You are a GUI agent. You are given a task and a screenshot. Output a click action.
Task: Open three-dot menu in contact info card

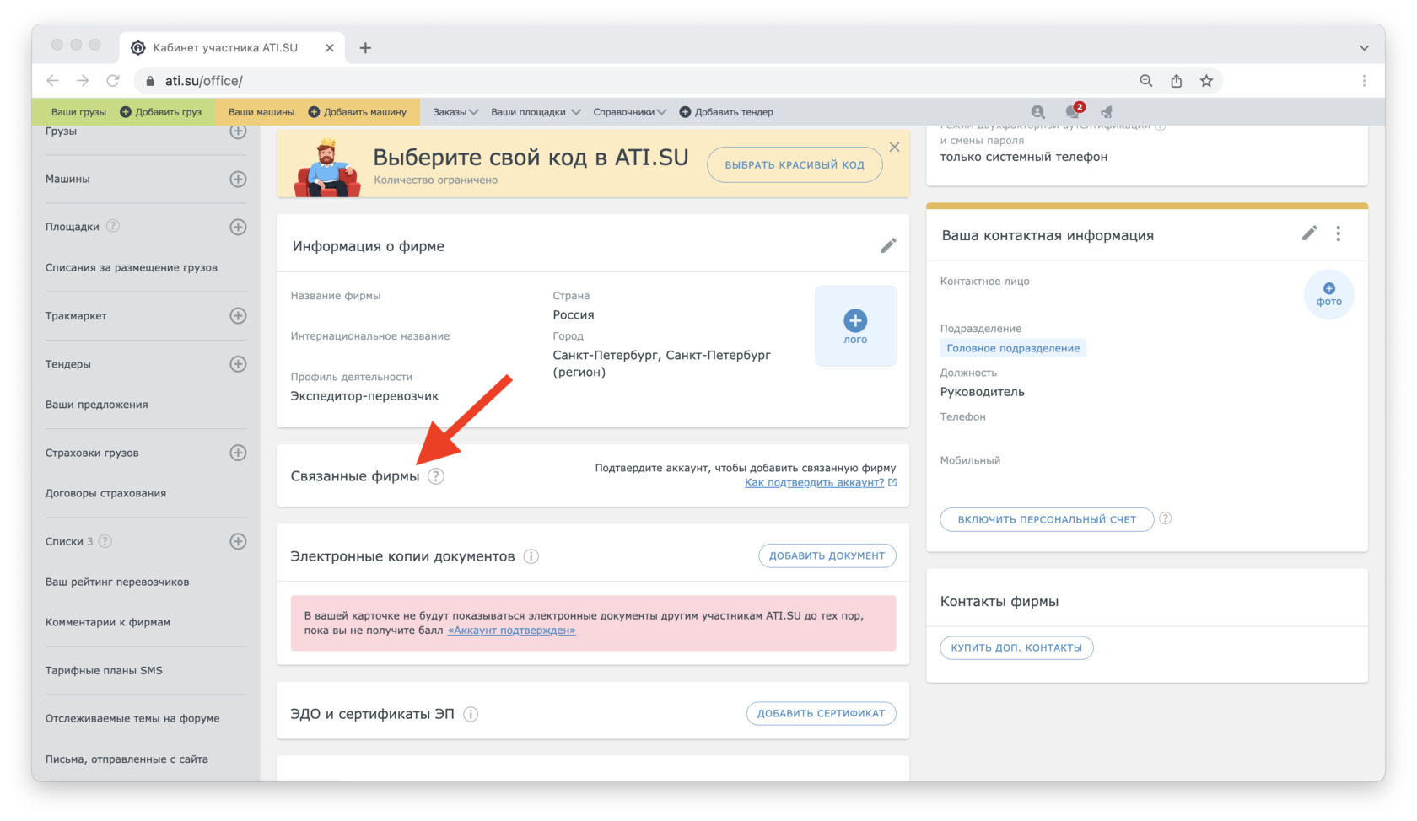click(1339, 233)
